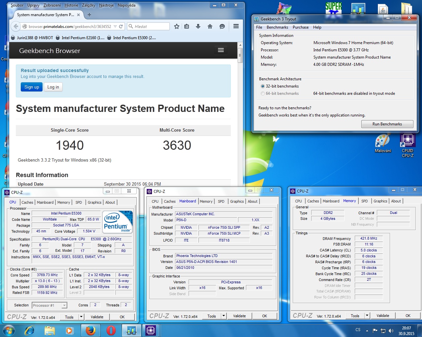Open Firefox hamburger menu
The height and width of the screenshot is (337, 422).
tap(236, 26)
